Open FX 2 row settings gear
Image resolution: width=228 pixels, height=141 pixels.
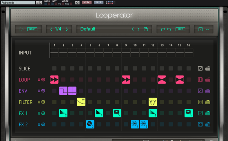point(43,124)
